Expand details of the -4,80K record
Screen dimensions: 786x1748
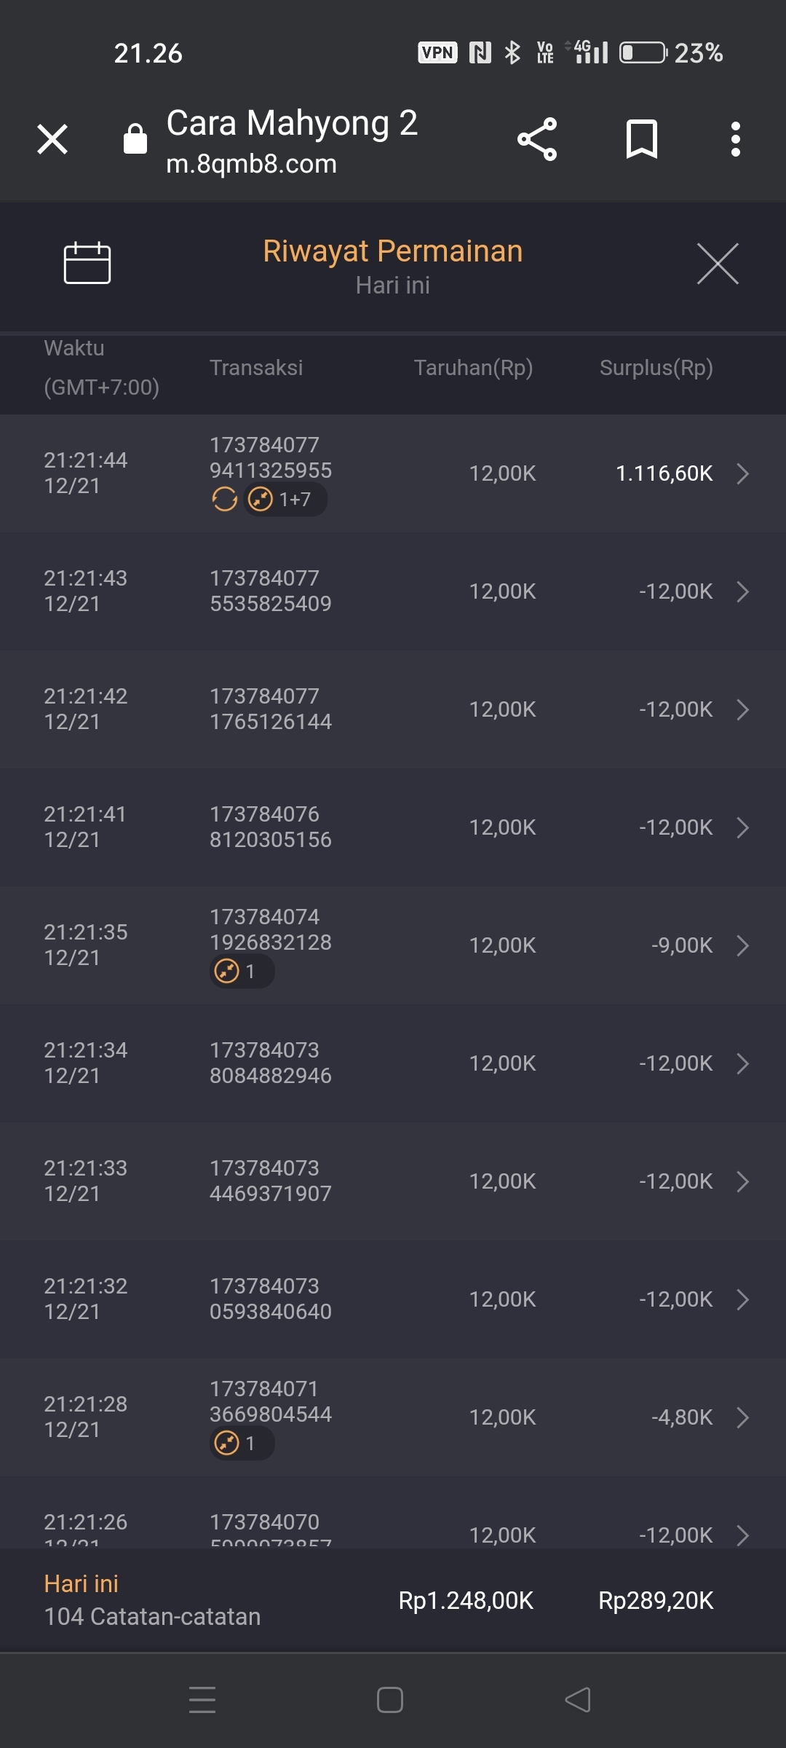coord(742,1417)
